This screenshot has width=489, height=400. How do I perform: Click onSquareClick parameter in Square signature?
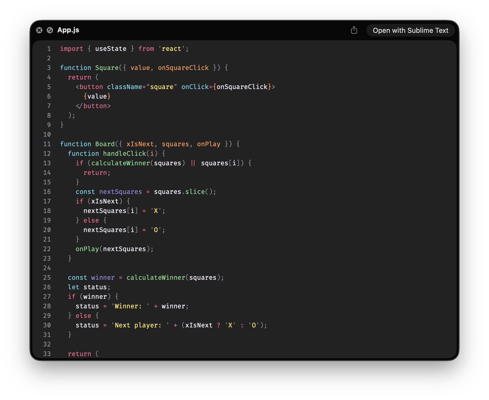pos(183,68)
